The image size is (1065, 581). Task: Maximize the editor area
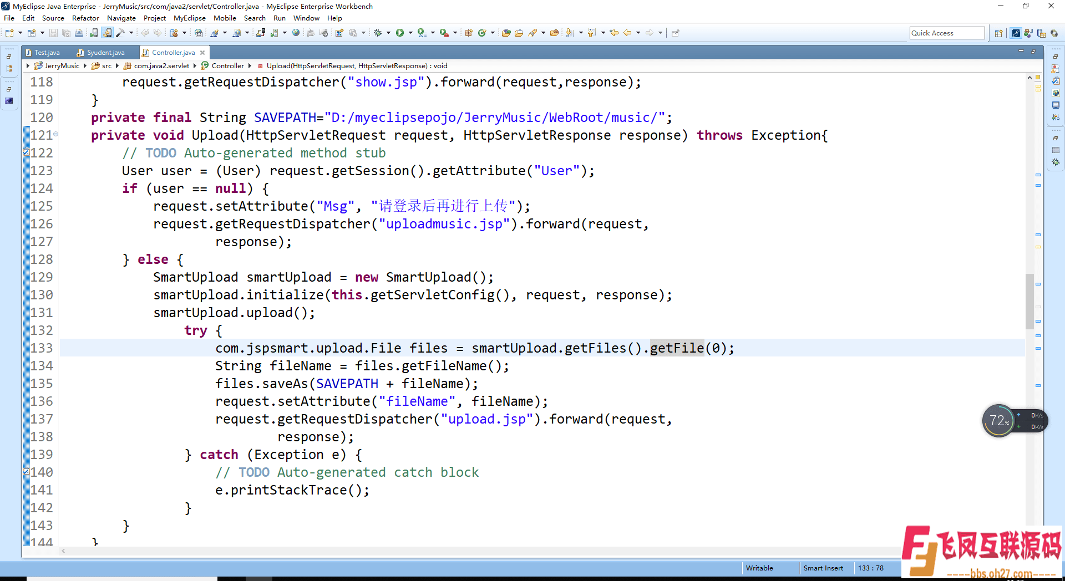click(1033, 52)
